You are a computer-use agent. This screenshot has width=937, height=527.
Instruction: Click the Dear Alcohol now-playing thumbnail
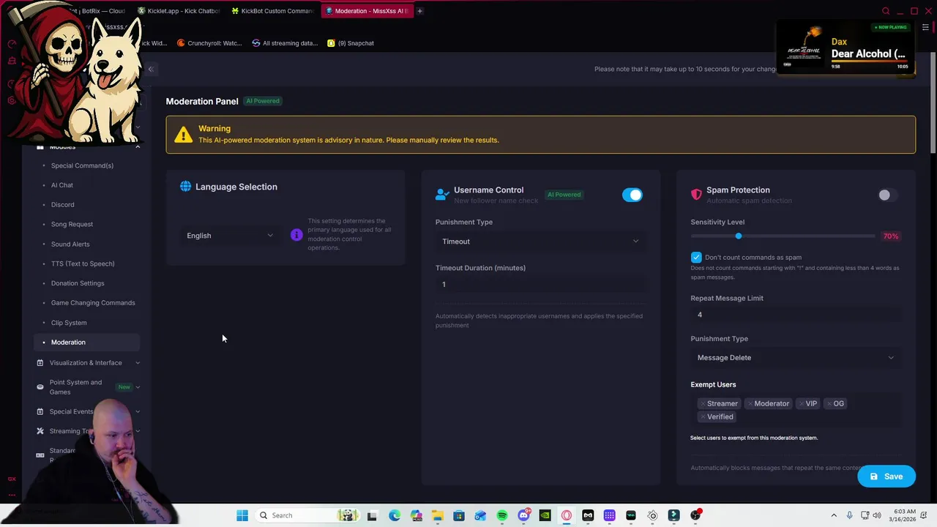click(805, 47)
